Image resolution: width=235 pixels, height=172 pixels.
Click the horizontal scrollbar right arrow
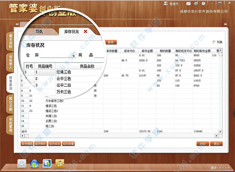[x=217, y=136]
